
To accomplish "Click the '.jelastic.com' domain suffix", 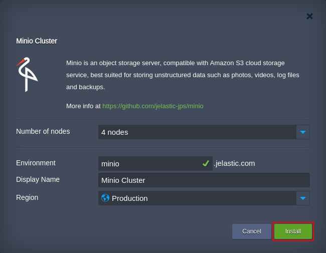I will click(234, 163).
